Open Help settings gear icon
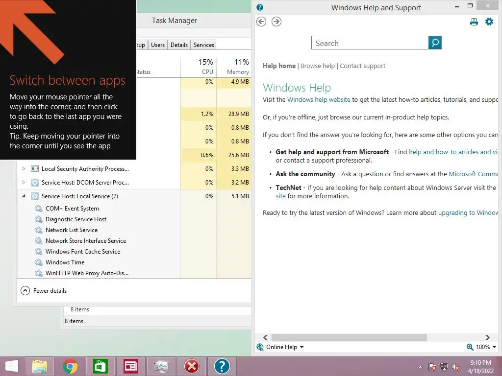 click(489, 22)
